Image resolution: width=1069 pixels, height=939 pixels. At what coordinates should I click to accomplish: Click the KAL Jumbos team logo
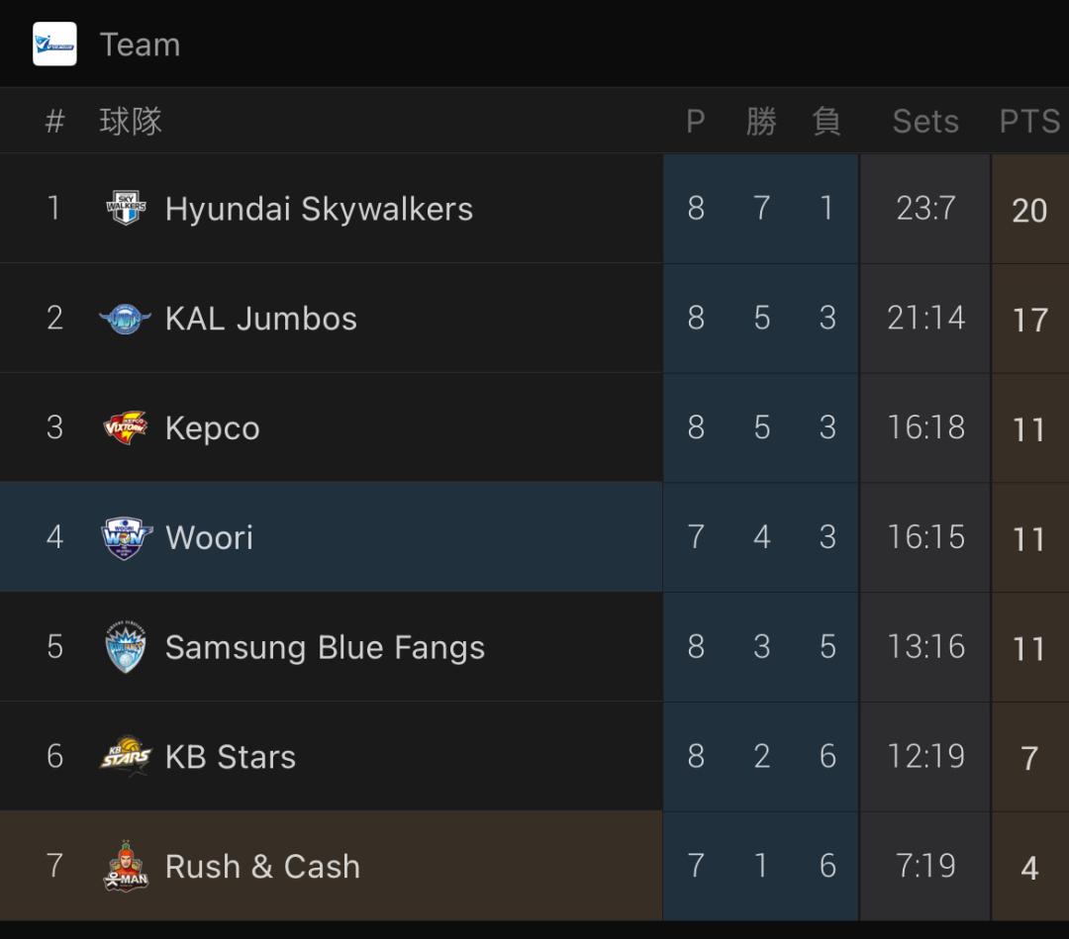(x=126, y=319)
